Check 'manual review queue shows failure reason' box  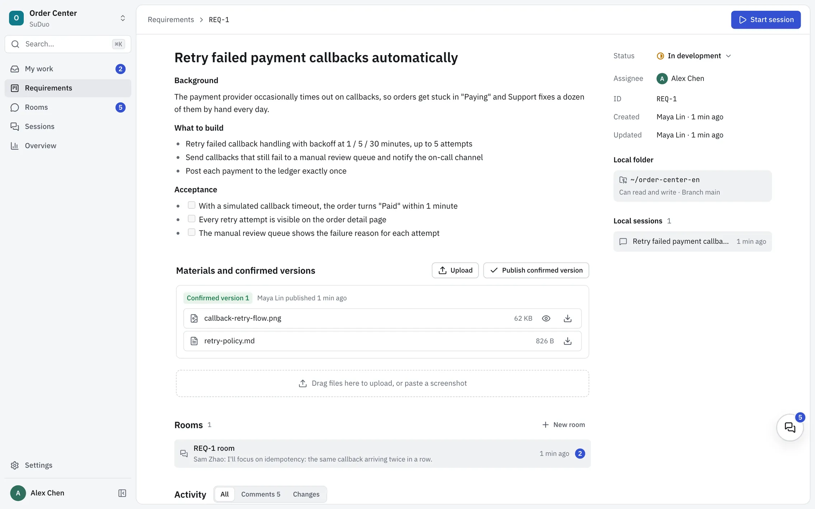coord(192,232)
